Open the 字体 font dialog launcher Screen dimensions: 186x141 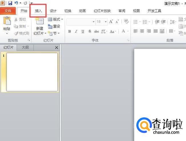coord(128,40)
